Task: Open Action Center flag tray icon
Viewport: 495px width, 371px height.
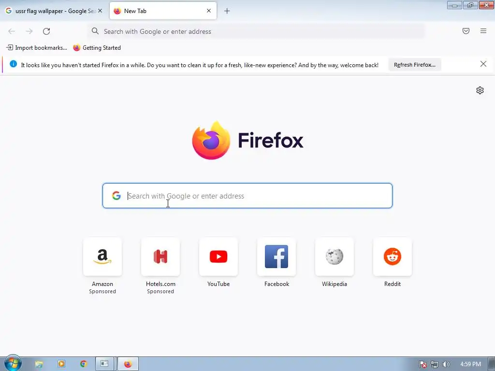Action: click(422, 364)
